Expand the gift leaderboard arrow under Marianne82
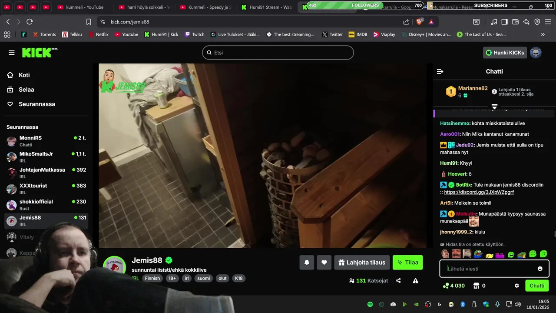The image size is (556, 313). click(x=494, y=106)
